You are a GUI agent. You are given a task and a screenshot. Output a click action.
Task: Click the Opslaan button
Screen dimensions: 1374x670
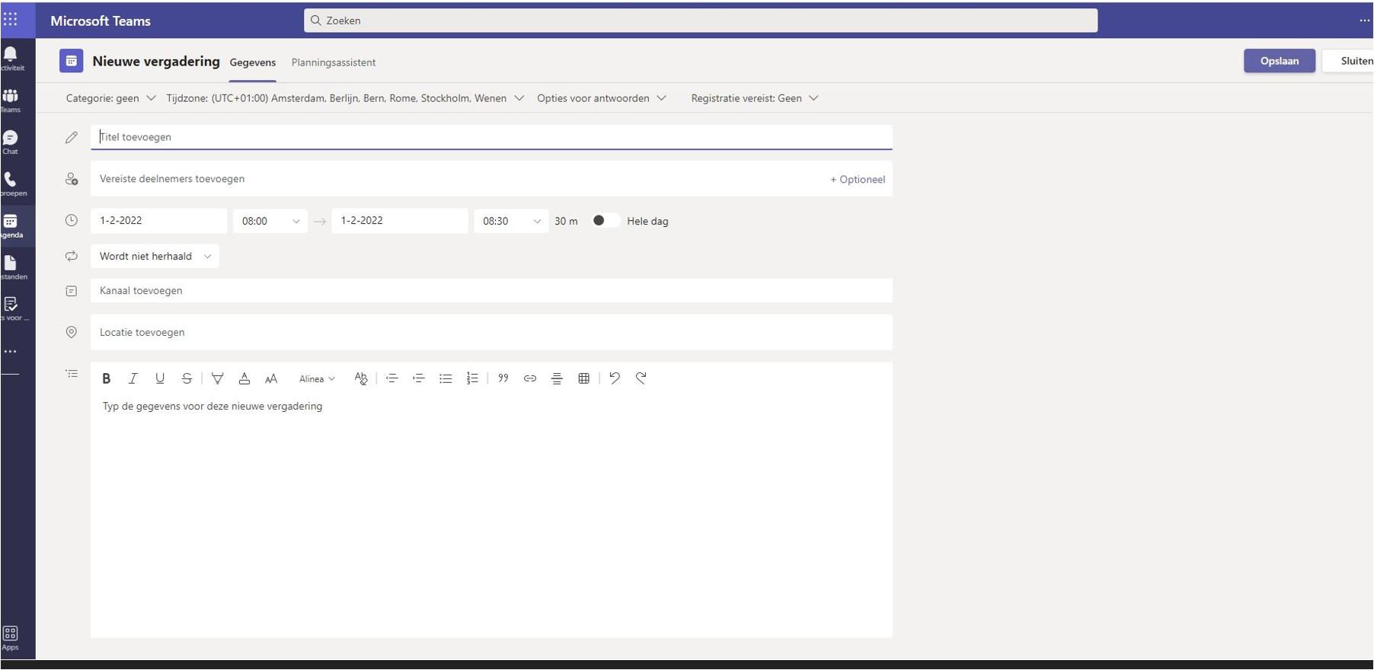coord(1280,61)
